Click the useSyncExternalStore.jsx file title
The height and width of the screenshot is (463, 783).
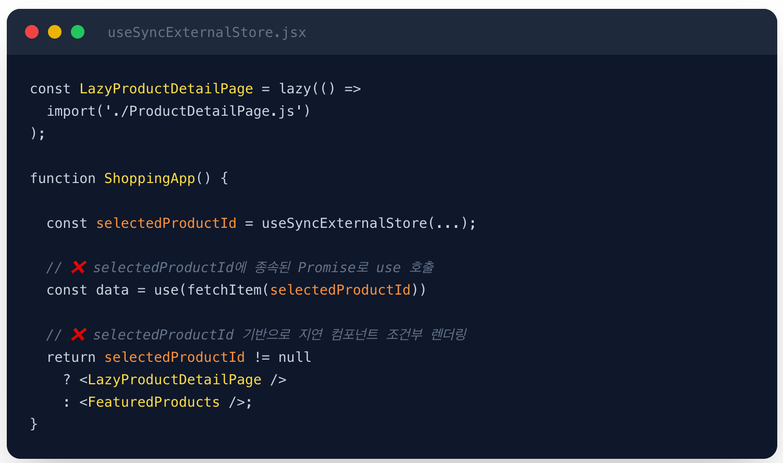click(x=207, y=32)
